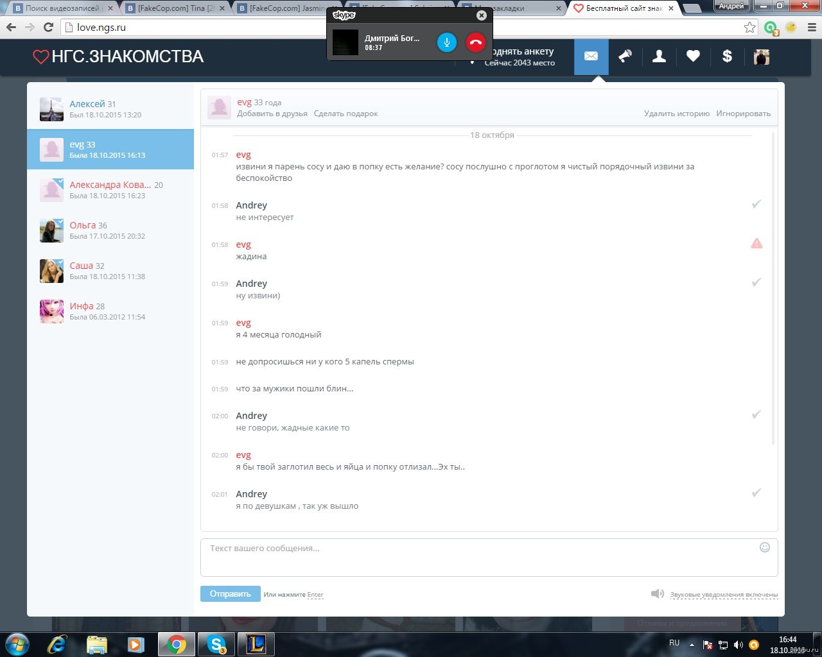
Task: Open conversation with Инфа 28
Action: tap(110, 311)
